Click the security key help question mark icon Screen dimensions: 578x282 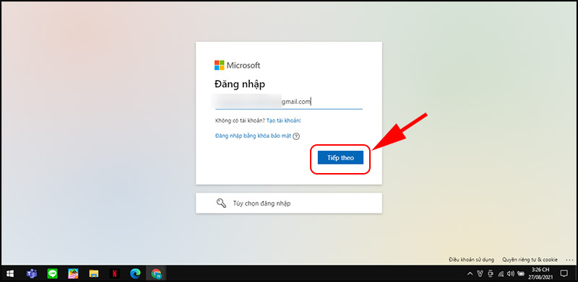tap(296, 136)
